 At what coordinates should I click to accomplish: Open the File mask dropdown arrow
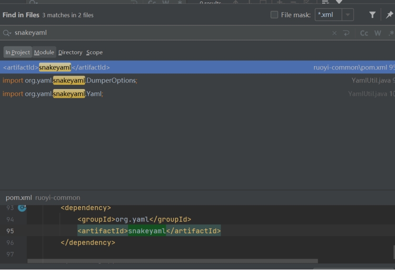(348, 15)
